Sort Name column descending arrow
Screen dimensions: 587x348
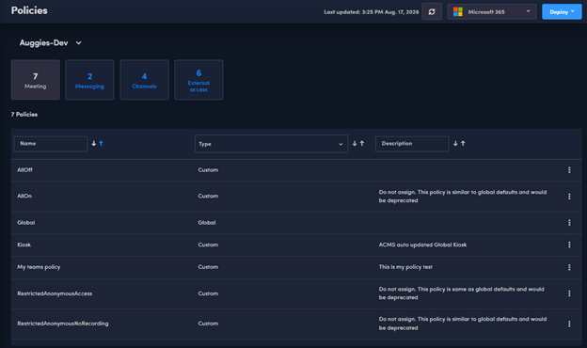click(93, 143)
